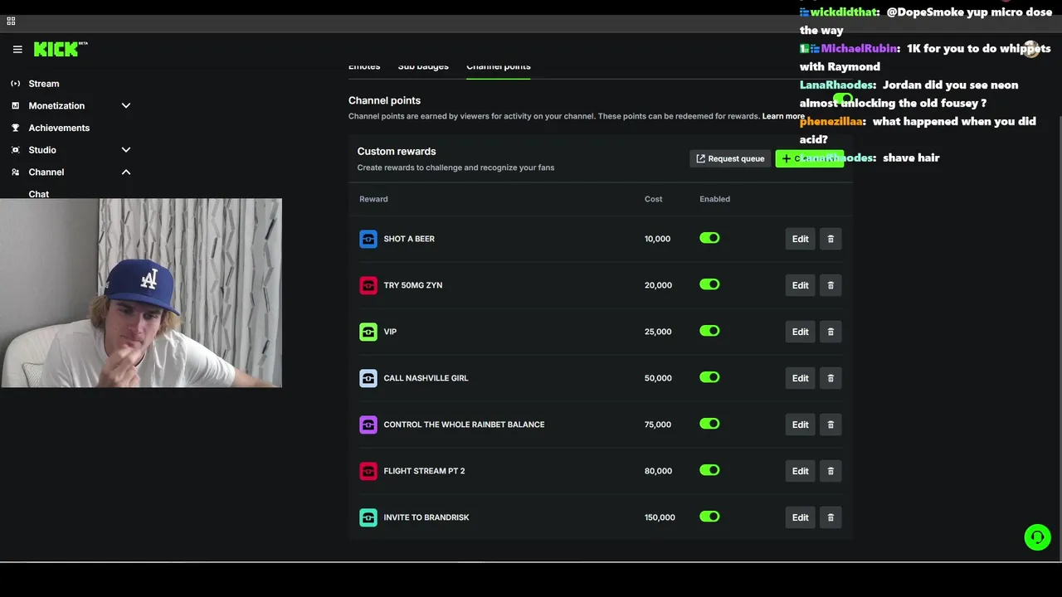This screenshot has width=1062, height=597.
Task: Disable the VIP reward toggle
Action: [709, 331]
